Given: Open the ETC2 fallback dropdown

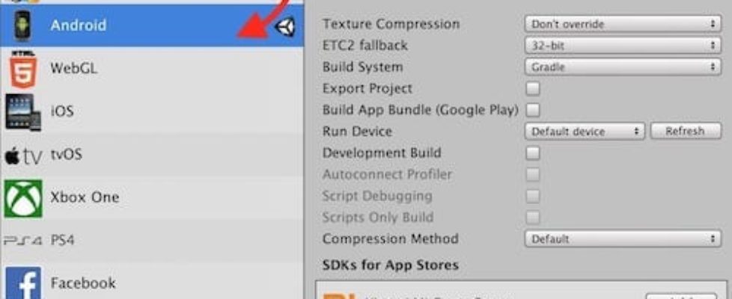Looking at the screenshot, I should click(622, 46).
